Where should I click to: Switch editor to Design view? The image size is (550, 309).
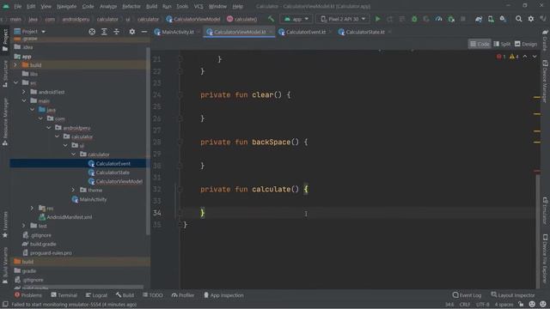tap(525, 44)
